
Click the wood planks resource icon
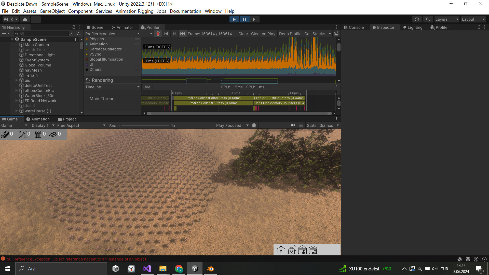(6, 134)
